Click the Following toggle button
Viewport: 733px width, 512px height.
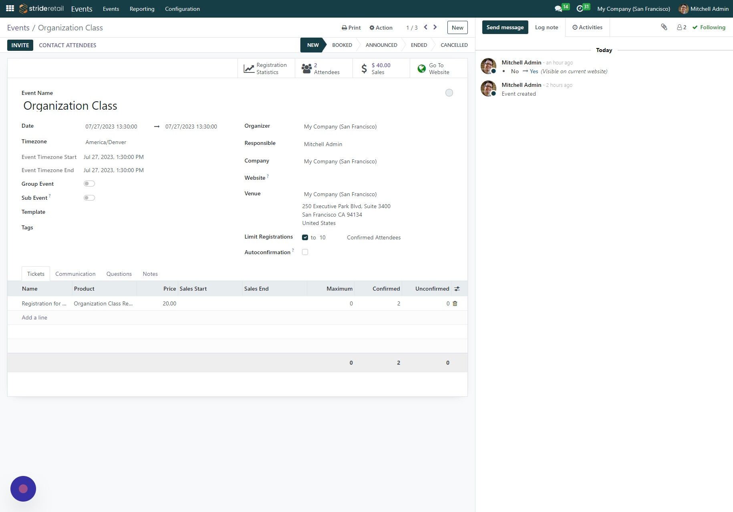[x=709, y=27]
